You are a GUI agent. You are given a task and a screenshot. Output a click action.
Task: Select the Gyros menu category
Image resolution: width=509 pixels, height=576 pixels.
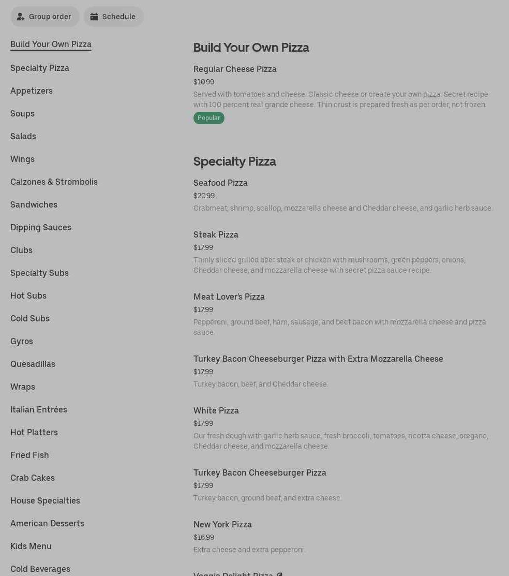tap(22, 341)
